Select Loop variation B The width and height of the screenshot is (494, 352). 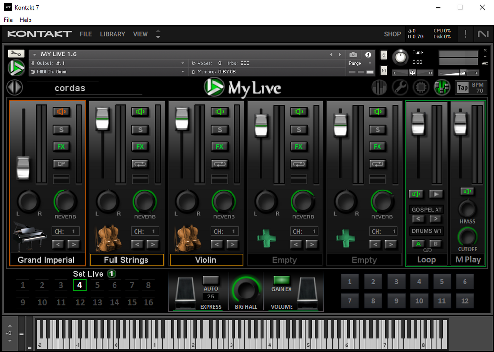coord(436,244)
